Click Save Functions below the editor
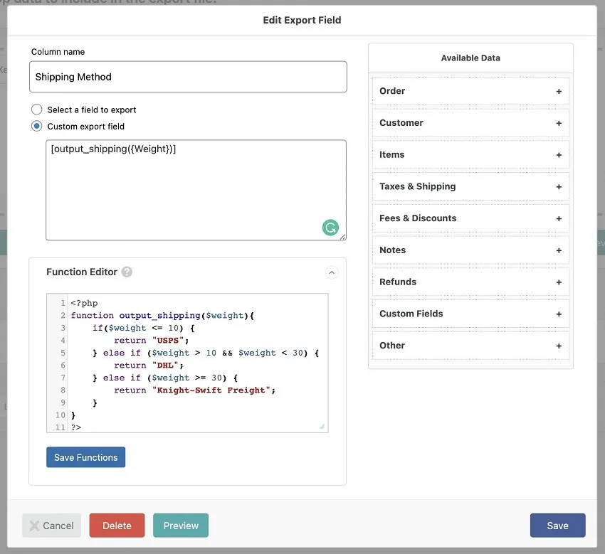Image resolution: width=605 pixels, height=554 pixels. tap(85, 457)
